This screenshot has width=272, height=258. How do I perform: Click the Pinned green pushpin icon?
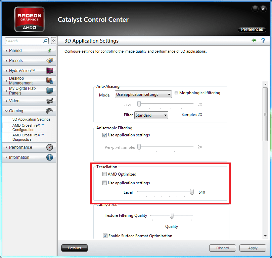click(50, 50)
